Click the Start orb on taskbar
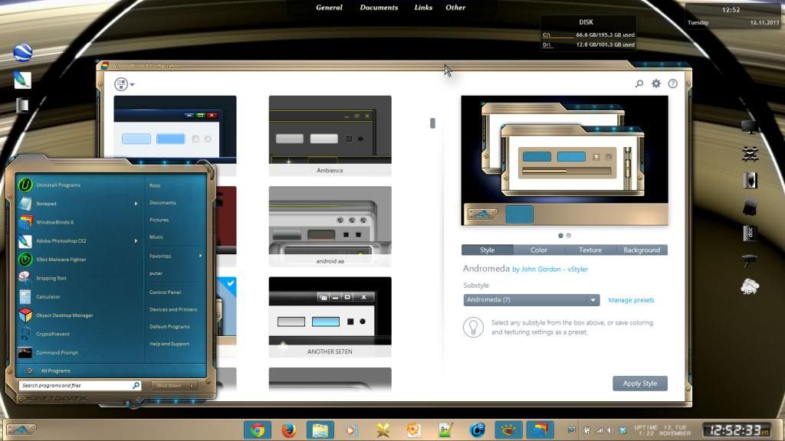Image resolution: width=785 pixels, height=441 pixels. [21, 429]
